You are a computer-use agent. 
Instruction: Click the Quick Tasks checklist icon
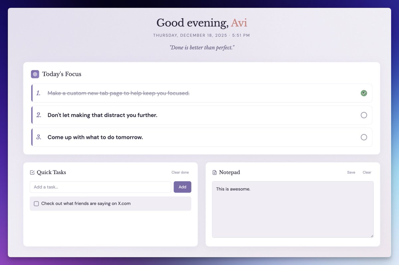32,172
